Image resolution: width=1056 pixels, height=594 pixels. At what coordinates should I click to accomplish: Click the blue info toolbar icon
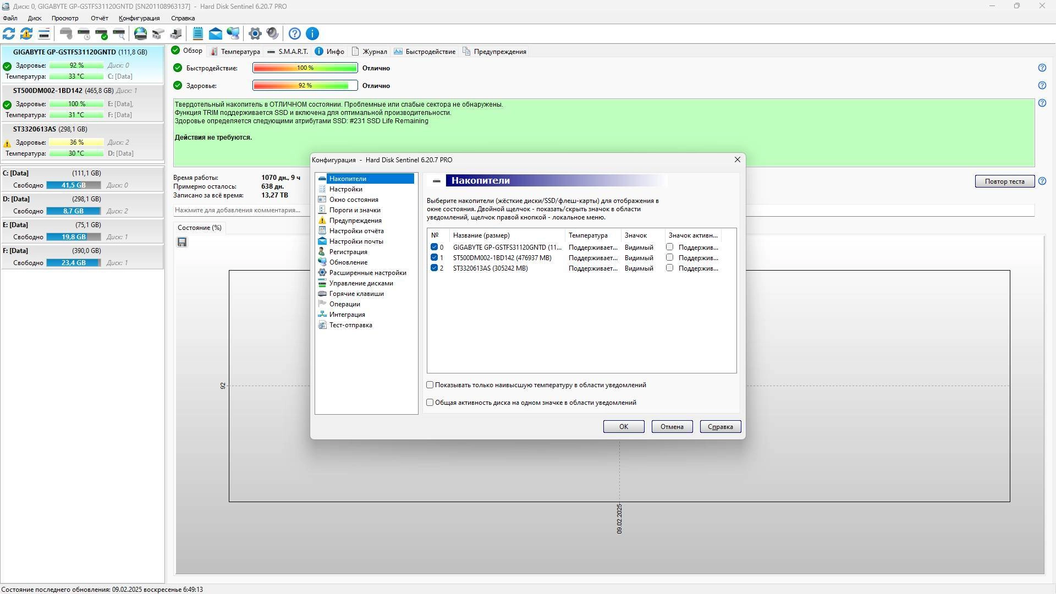point(312,34)
